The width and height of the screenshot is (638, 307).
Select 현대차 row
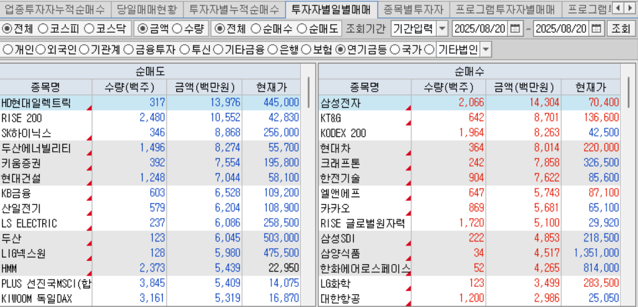[470, 148]
